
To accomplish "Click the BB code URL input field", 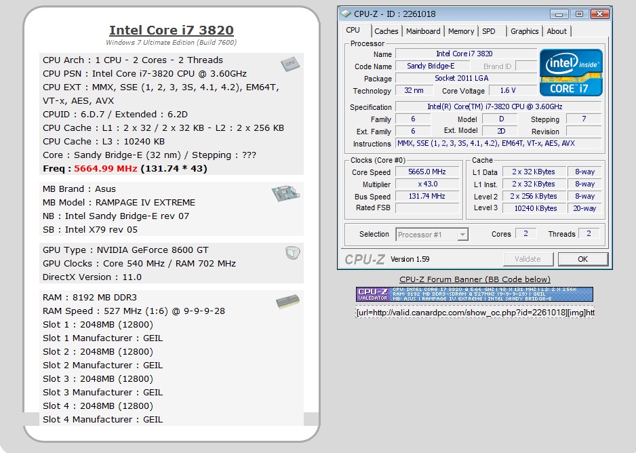I will click(475, 312).
